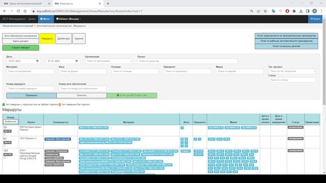Open the Дробеструй section
Screen dimensions: 326x183
(x=64, y=39)
